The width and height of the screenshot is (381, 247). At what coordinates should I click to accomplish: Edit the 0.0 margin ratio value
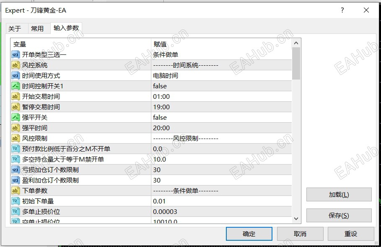point(221,149)
